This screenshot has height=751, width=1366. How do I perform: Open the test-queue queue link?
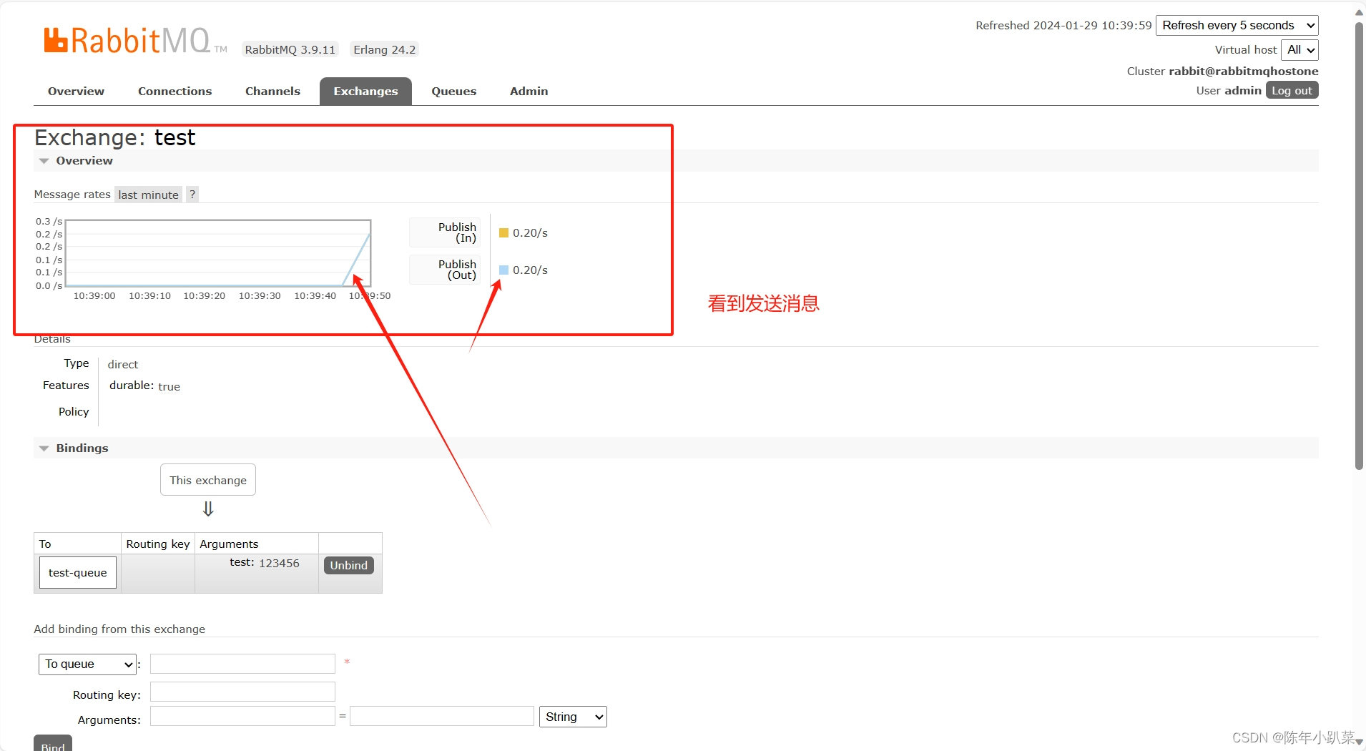coord(78,573)
